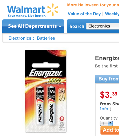Click the Save money. Live better. tagline
Screen dimensions: 119x136
(x=27, y=16)
